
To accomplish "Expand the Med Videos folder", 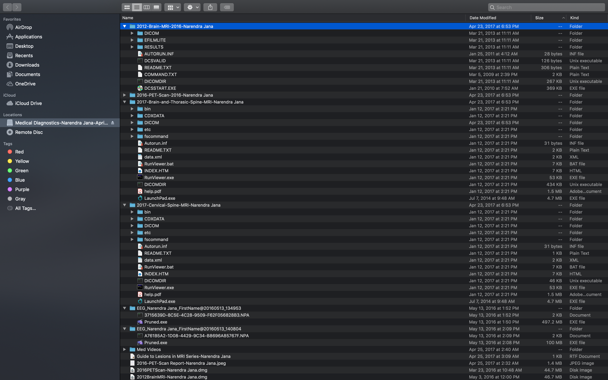I will coord(125,349).
